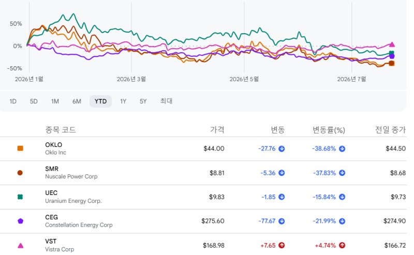Click SMR price $8.81

coord(217,173)
